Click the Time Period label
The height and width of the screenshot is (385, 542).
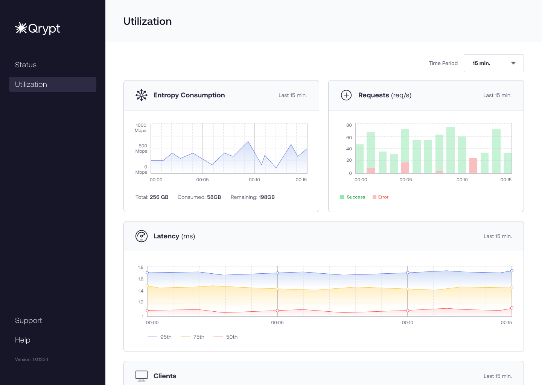coord(443,63)
